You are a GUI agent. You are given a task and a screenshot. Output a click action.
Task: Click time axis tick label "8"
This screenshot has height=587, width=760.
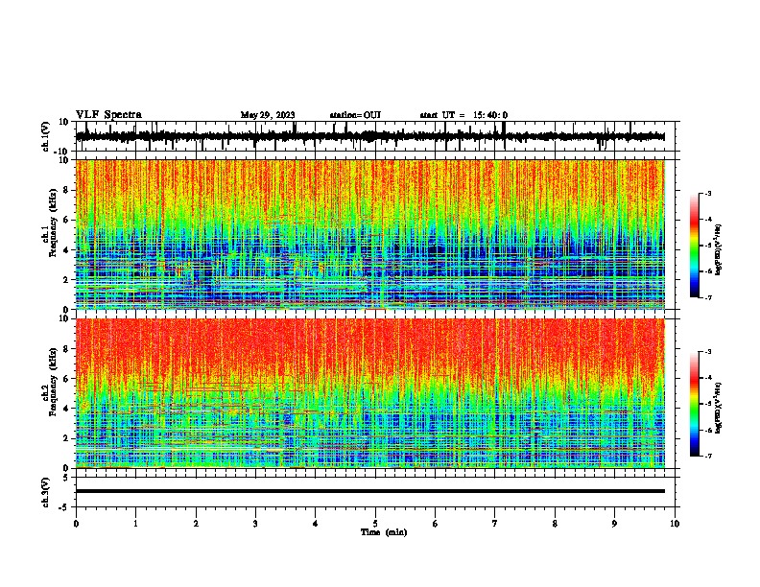tap(555, 524)
